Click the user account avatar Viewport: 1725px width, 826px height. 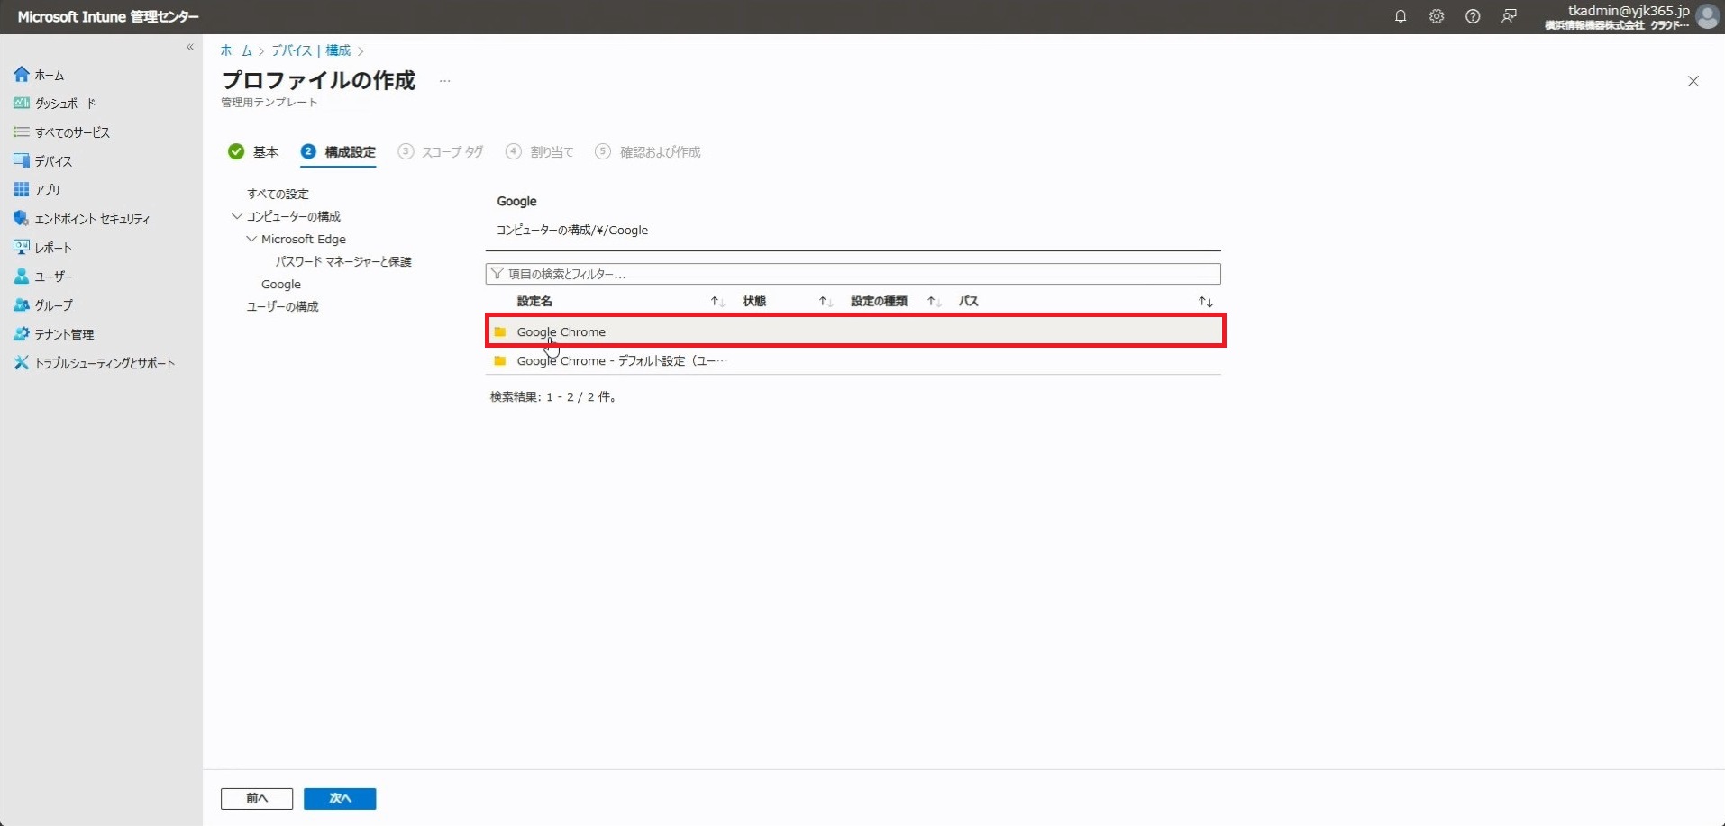[x=1707, y=16]
